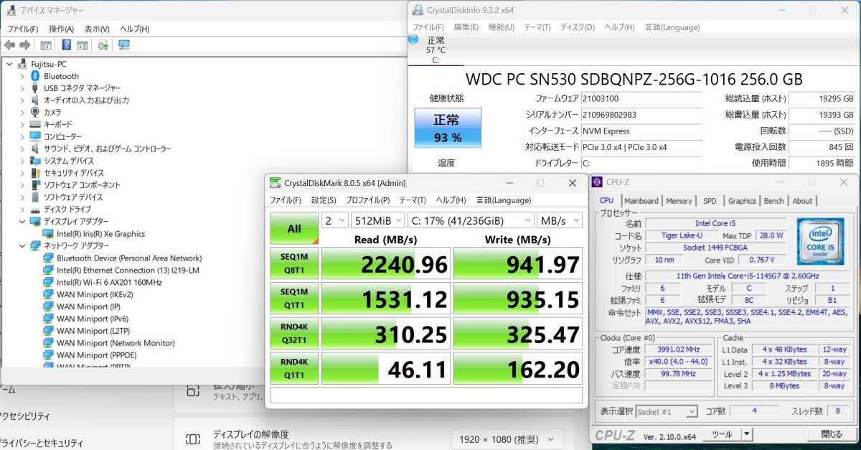Click the device manager title bar icon

(11, 10)
